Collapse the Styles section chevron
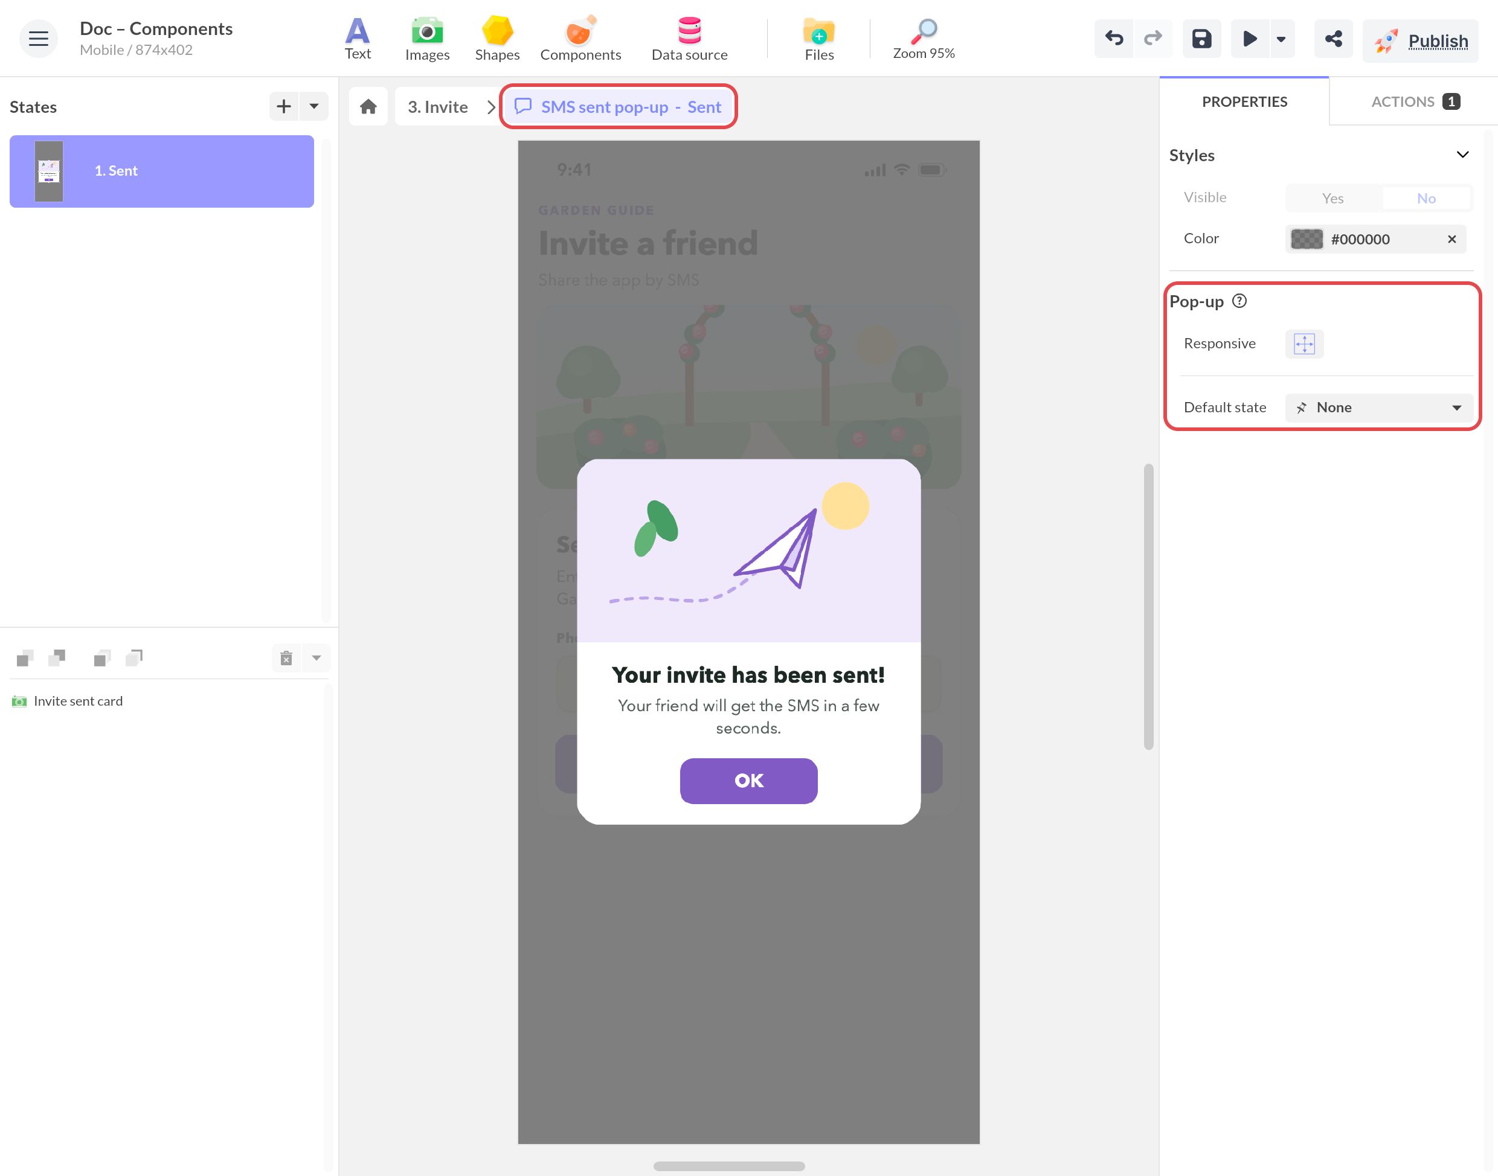 [1462, 155]
